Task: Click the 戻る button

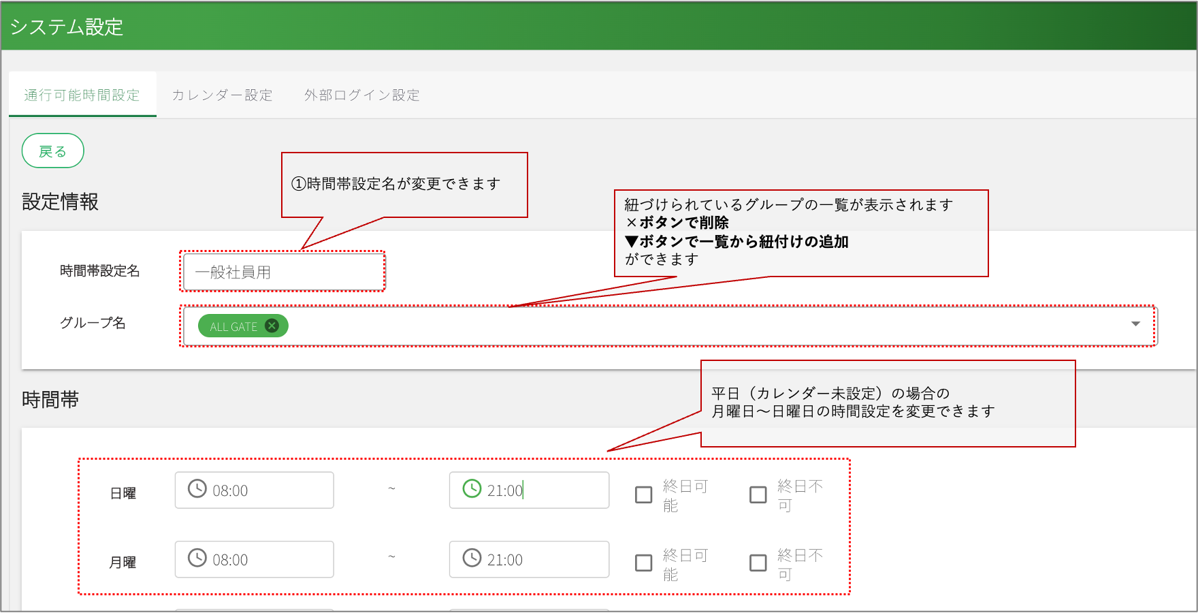Action: 53,151
